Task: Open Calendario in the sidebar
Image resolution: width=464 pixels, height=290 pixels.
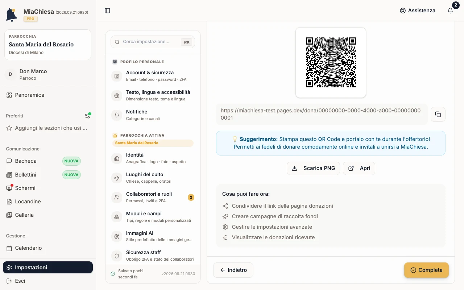Action: coord(48,248)
